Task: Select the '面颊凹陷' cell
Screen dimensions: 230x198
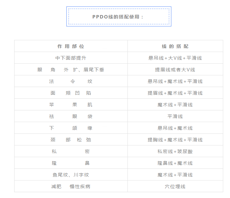Action: pos(71,93)
